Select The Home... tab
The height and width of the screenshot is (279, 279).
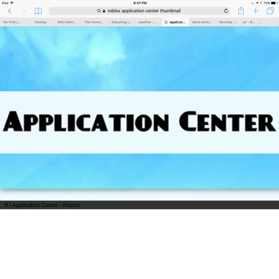(94, 22)
